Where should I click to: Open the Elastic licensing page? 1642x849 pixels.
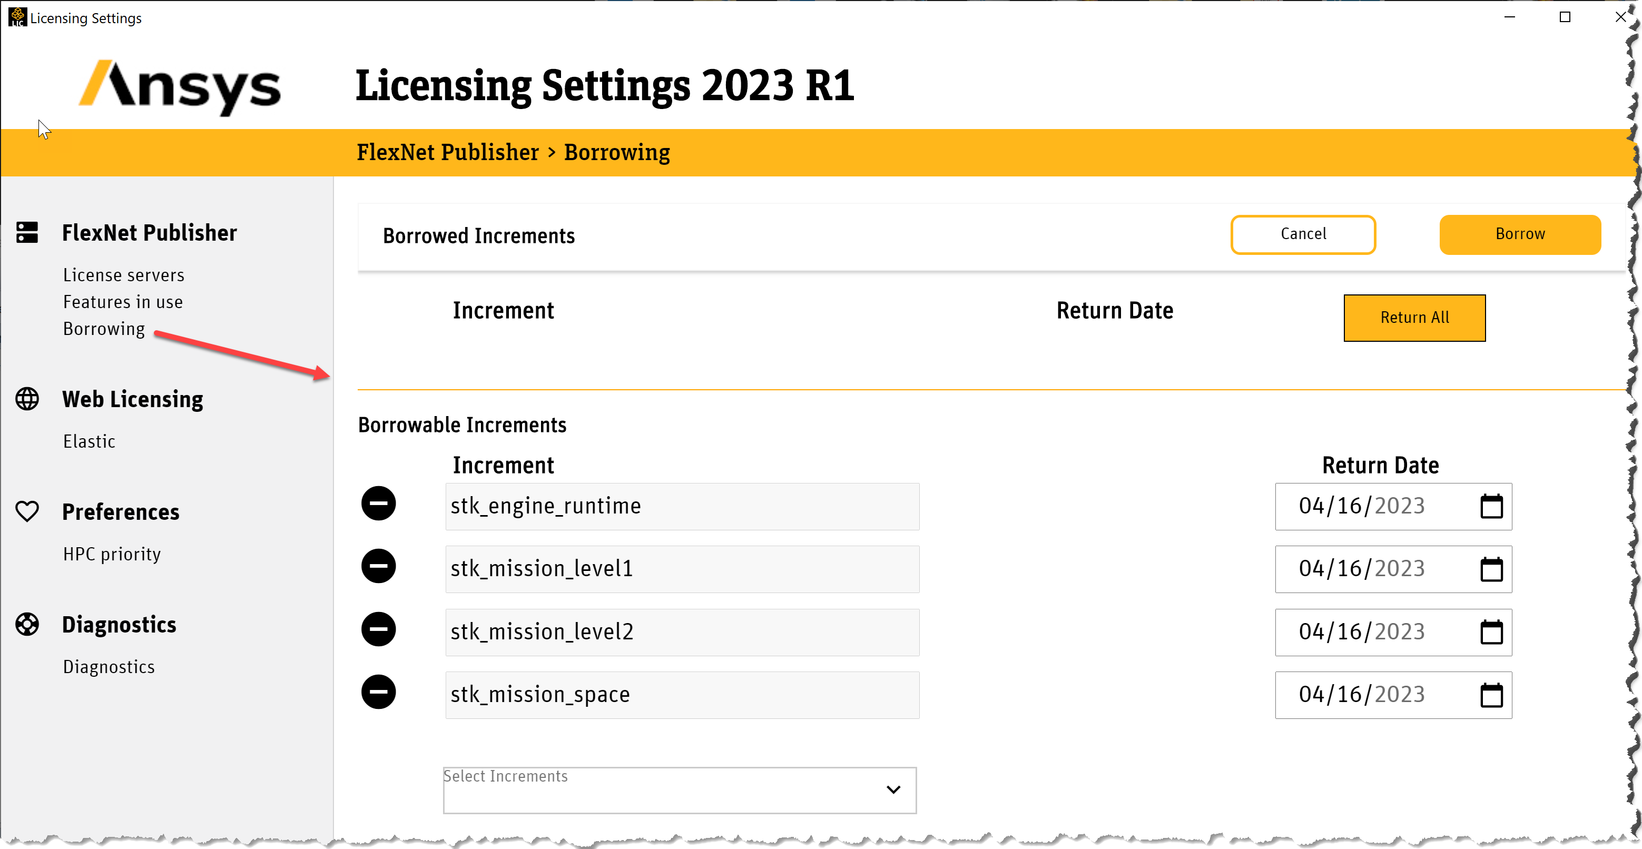click(x=89, y=441)
